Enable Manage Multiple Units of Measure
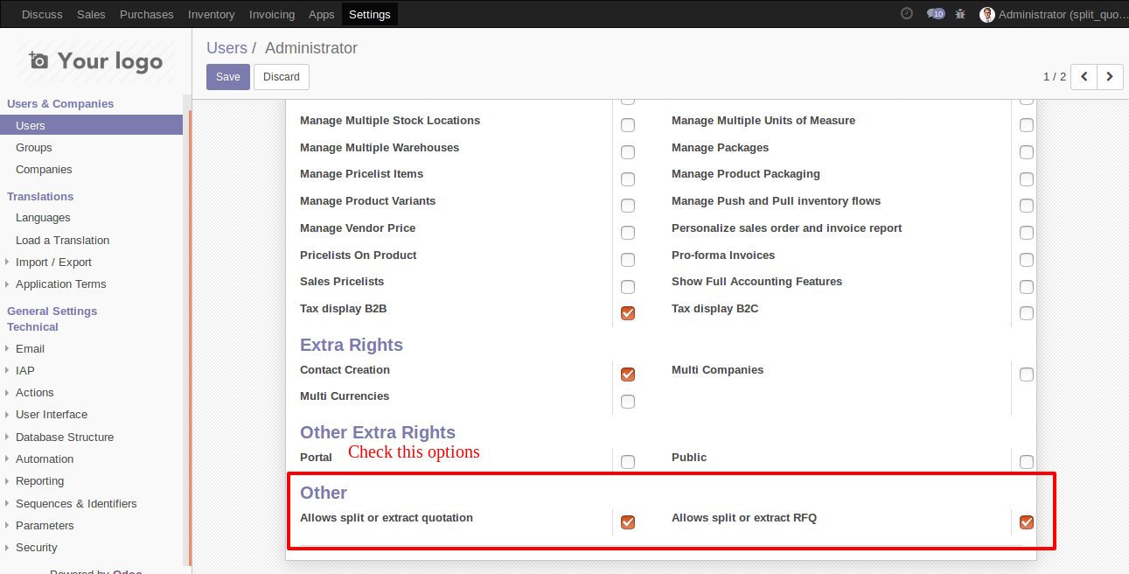Image resolution: width=1129 pixels, height=574 pixels. [x=1027, y=125]
